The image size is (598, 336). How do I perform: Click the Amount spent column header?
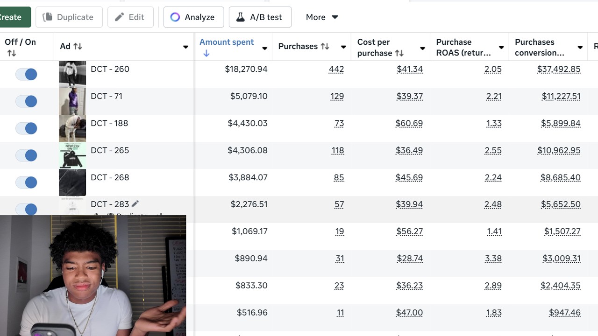227,42
